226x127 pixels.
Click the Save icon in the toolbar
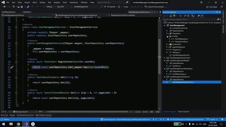point(22,7)
